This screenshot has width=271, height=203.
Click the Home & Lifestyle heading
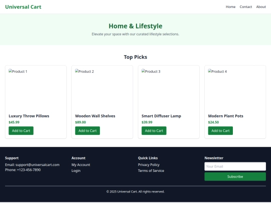tap(135, 26)
